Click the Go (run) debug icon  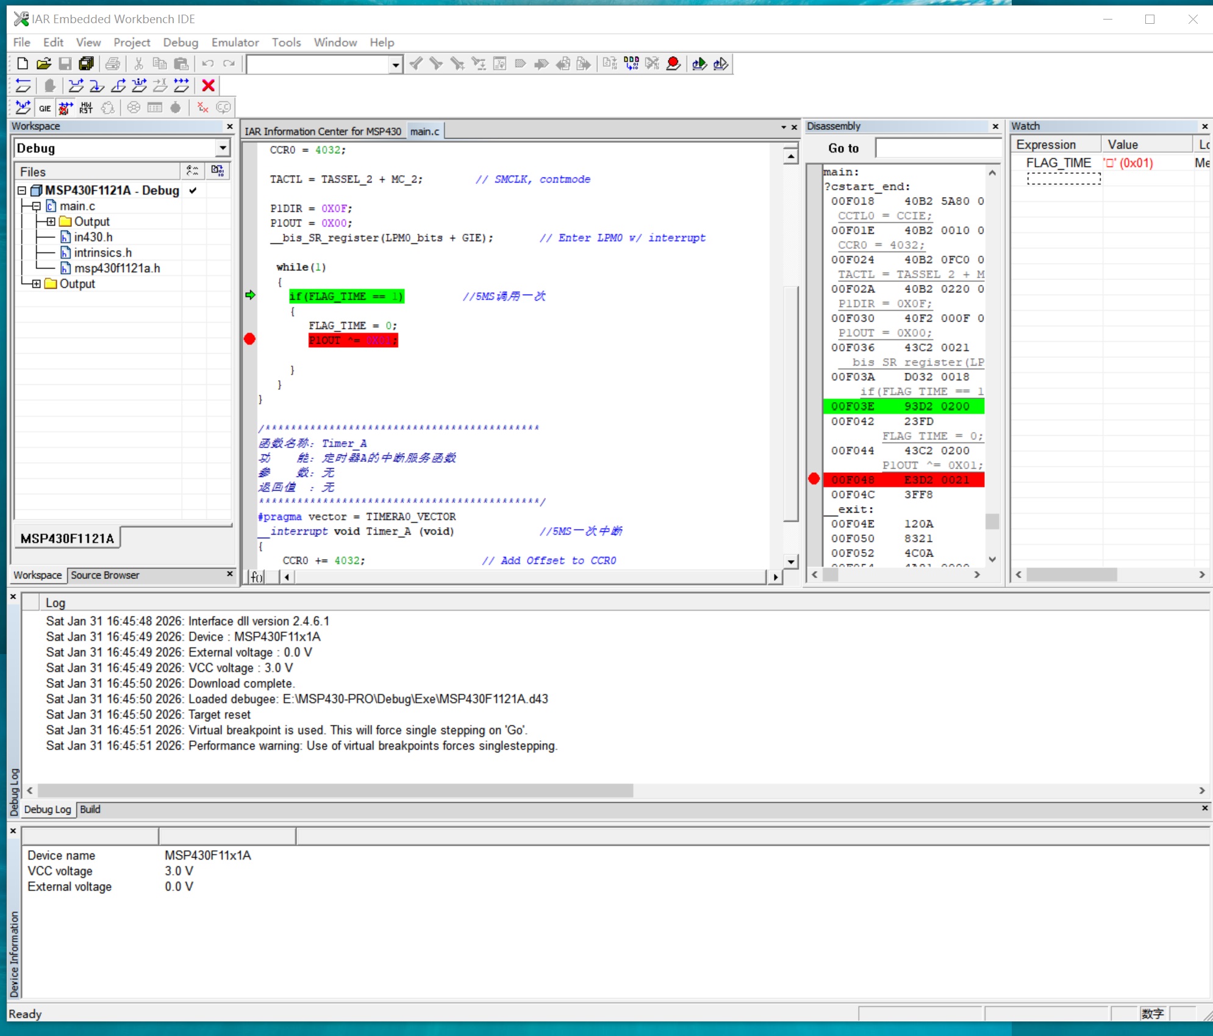[181, 85]
